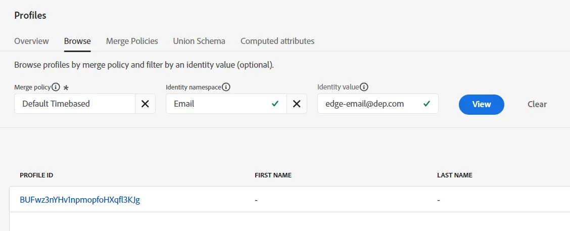Select the Browse tab

click(77, 41)
